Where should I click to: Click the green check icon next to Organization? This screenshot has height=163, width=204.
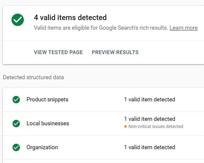[x=16, y=147]
